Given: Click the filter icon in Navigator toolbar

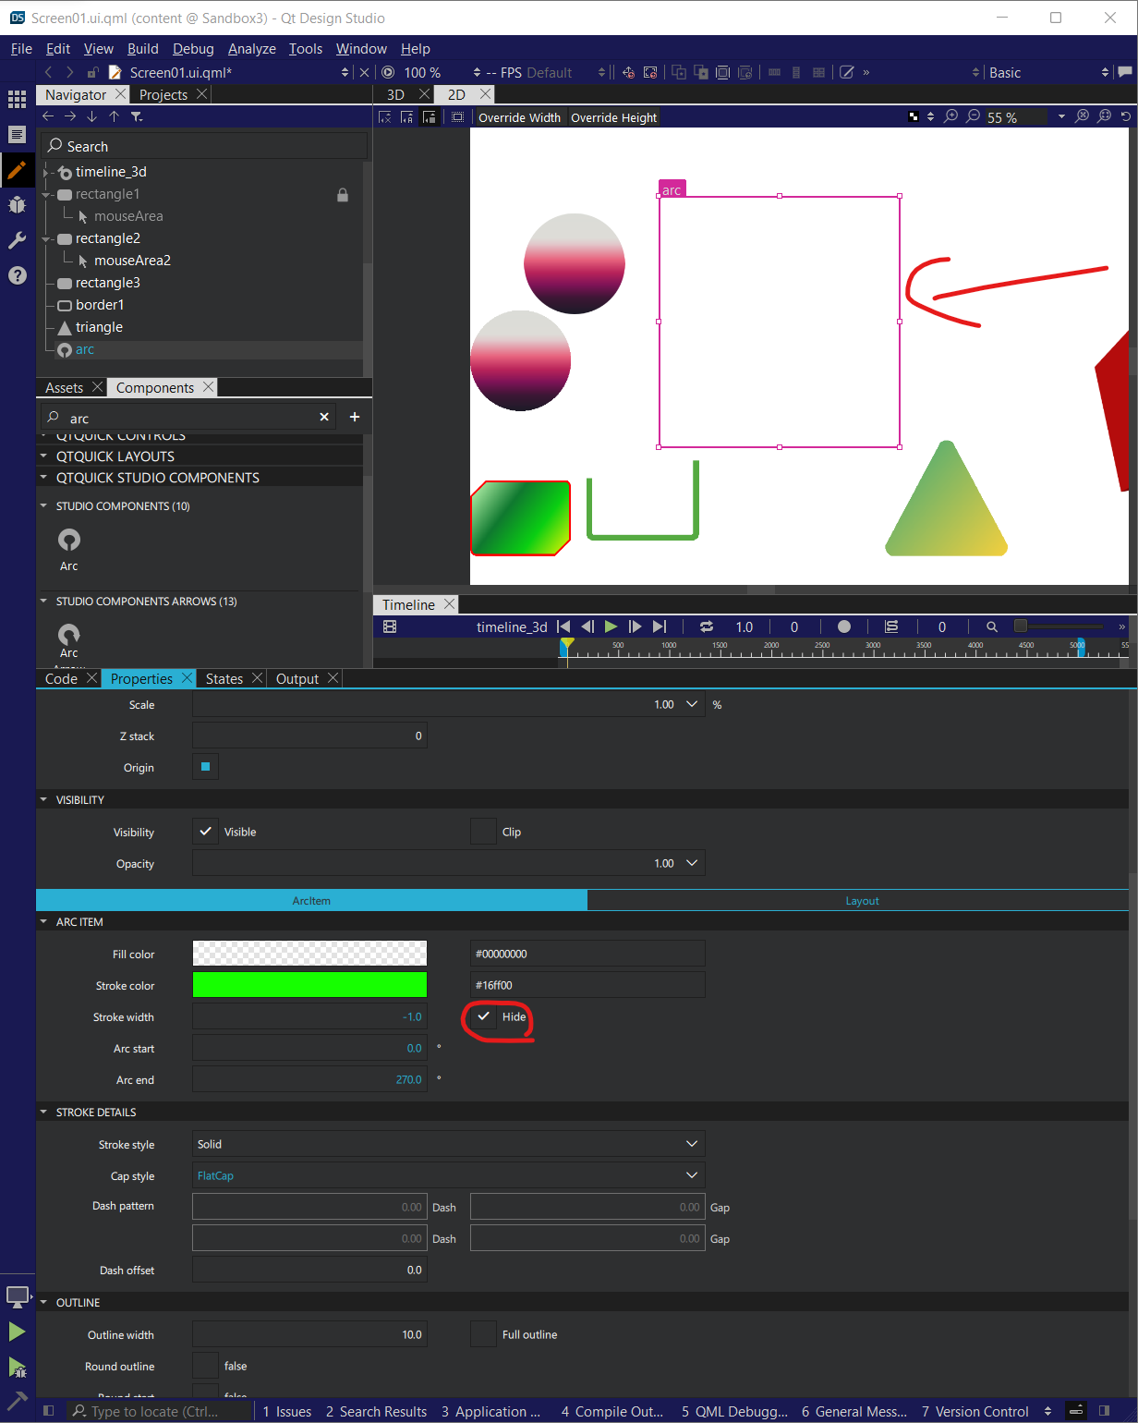Looking at the screenshot, I should tap(137, 116).
